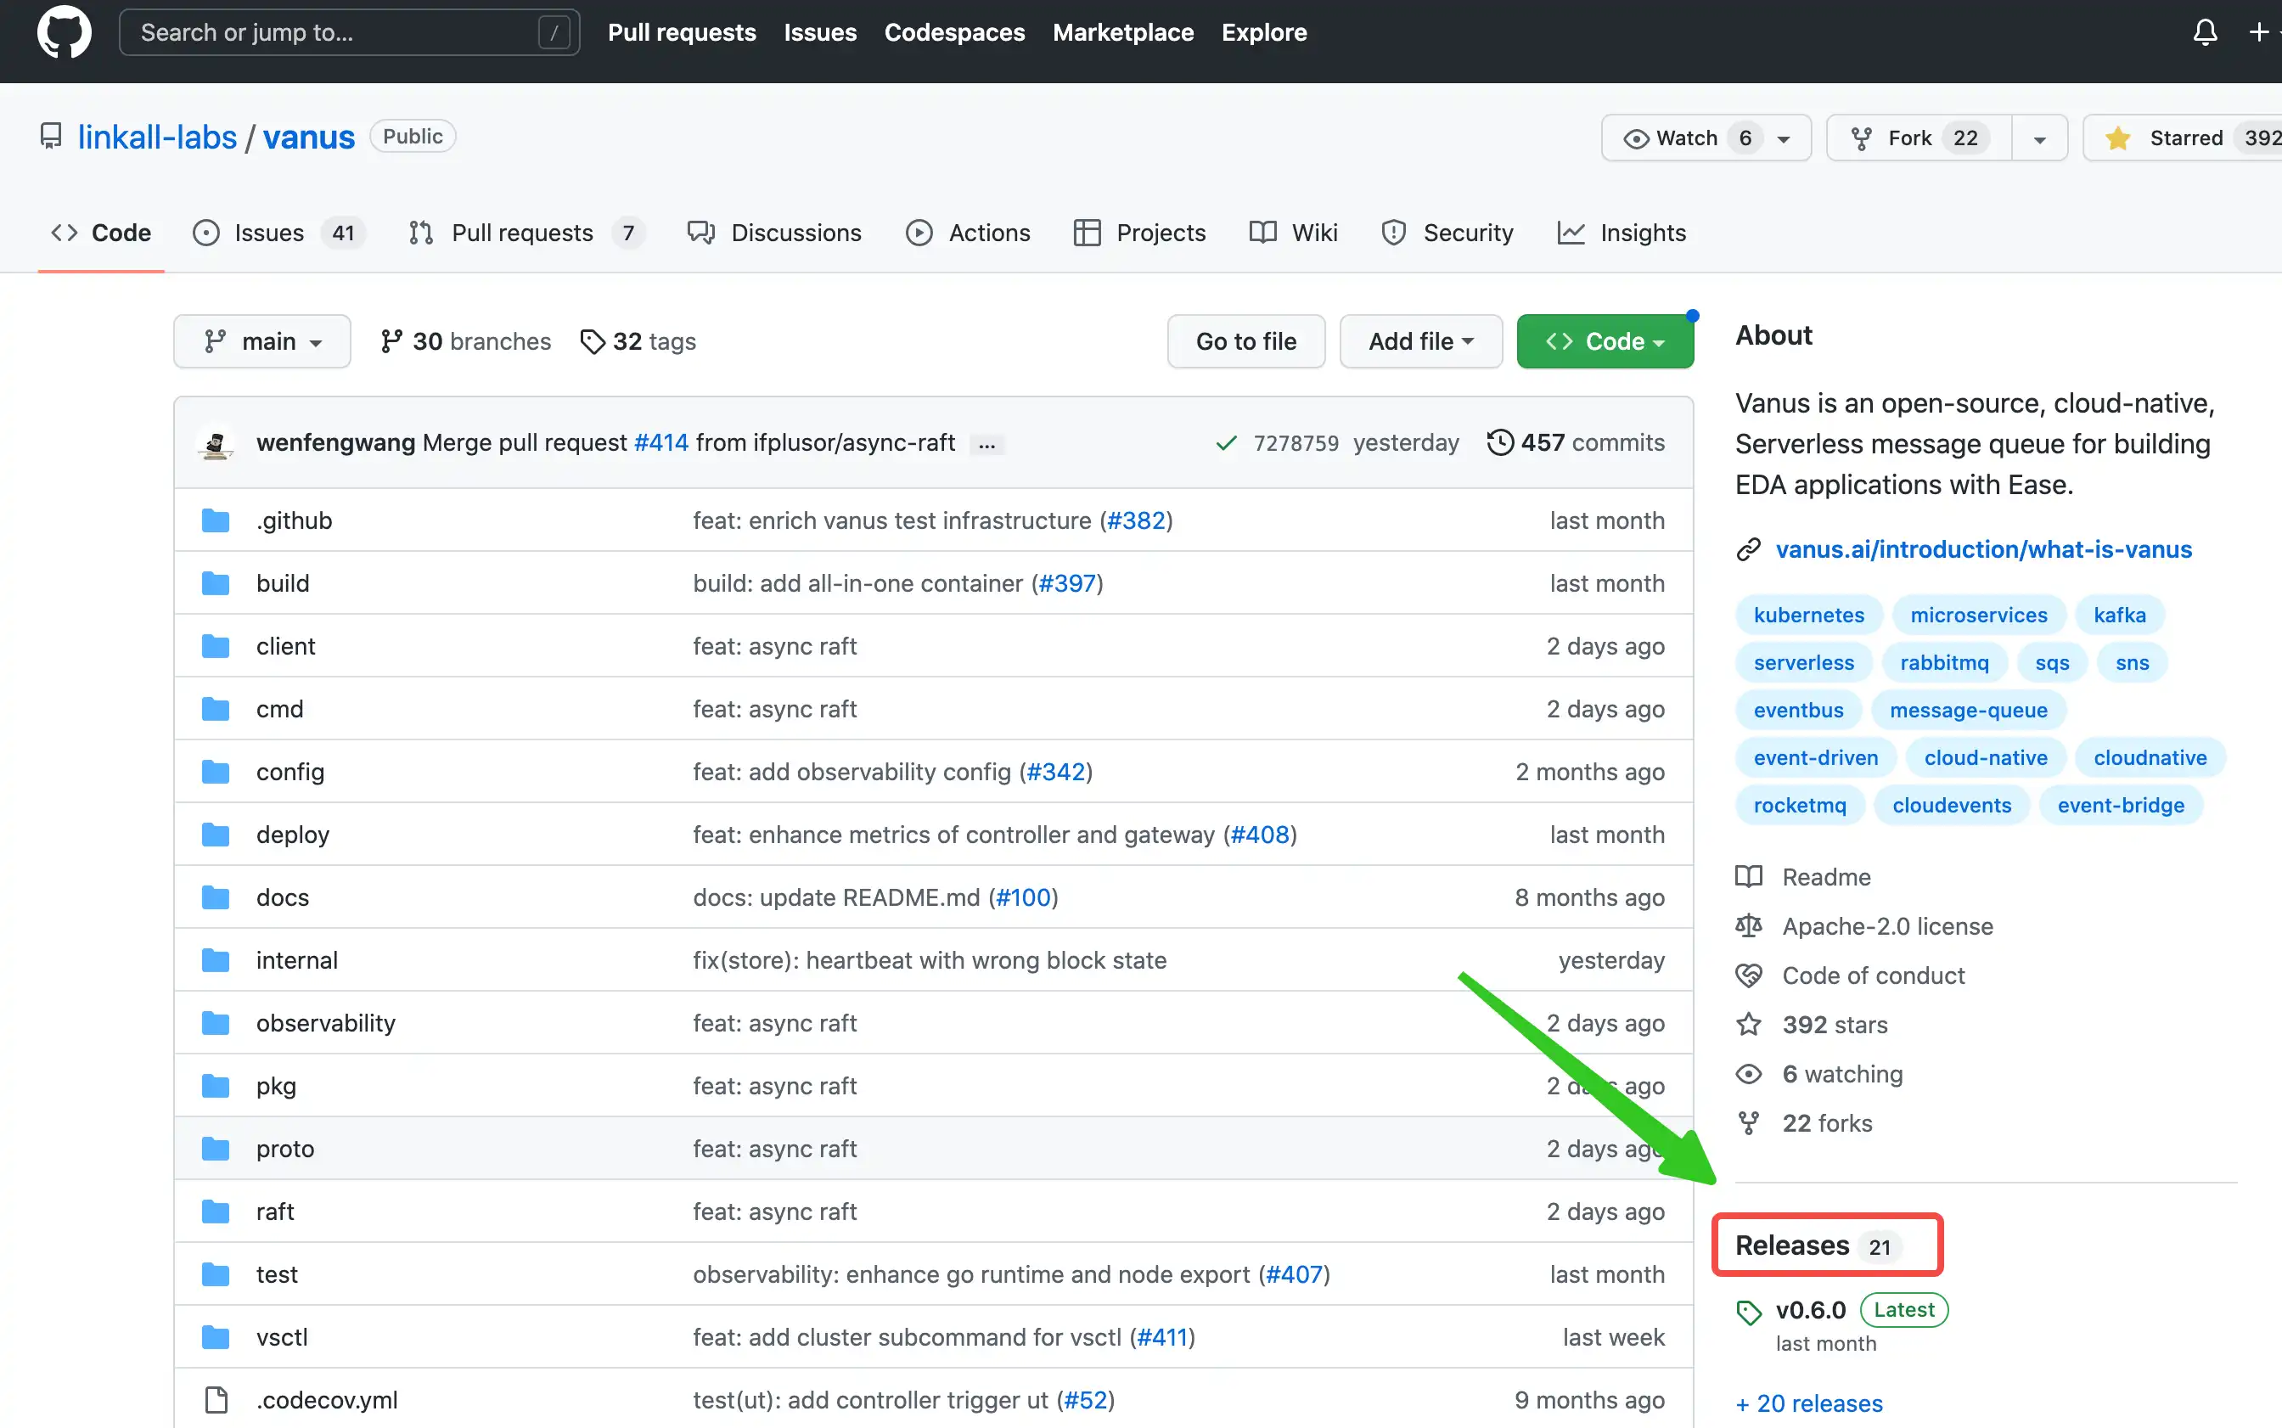Screen dimensions: 2282x1428
Task: Open the Discussions tab
Action: point(774,233)
